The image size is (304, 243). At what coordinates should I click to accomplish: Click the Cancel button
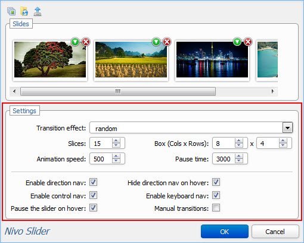275,232
